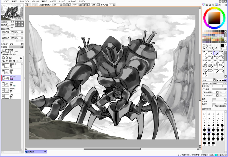228x157 pixels.
Task: Uncheck the 選択領域表示 checkbox
Action: pyautogui.click(x=40, y=5)
